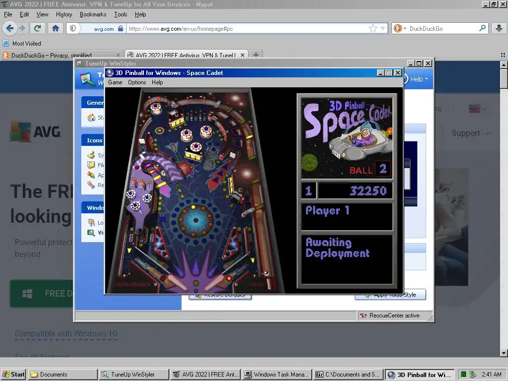Click the AVG logo on webpage
Image resolution: width=508 pixels, height=381 pixels.
click(x=36, y=132)
